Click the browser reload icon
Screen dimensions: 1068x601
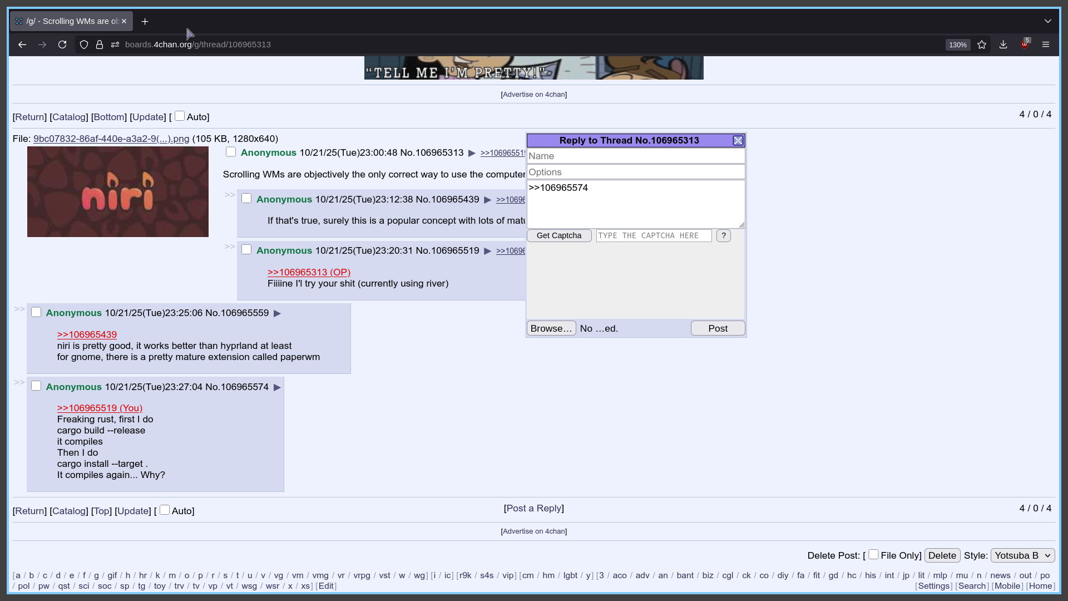(x=62, y=45)
